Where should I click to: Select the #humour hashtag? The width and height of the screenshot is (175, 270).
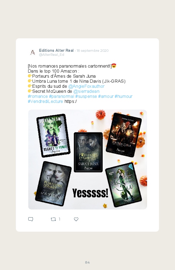[x=124, y=96]
